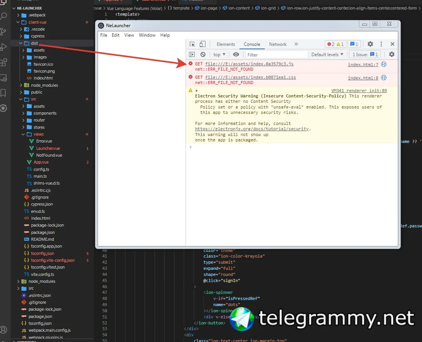
Task: Collapse the views folder
Action: coord(23,134)
